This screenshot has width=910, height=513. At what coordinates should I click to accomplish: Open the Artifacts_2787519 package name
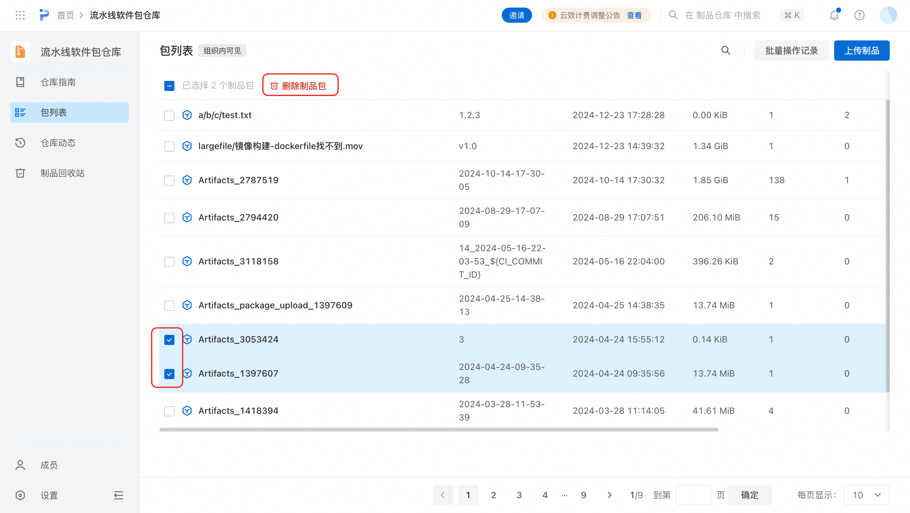238,180
